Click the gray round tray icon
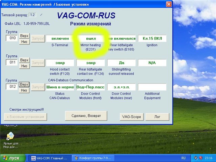This screenshot has height=162, width=216. tap(195, 158)
